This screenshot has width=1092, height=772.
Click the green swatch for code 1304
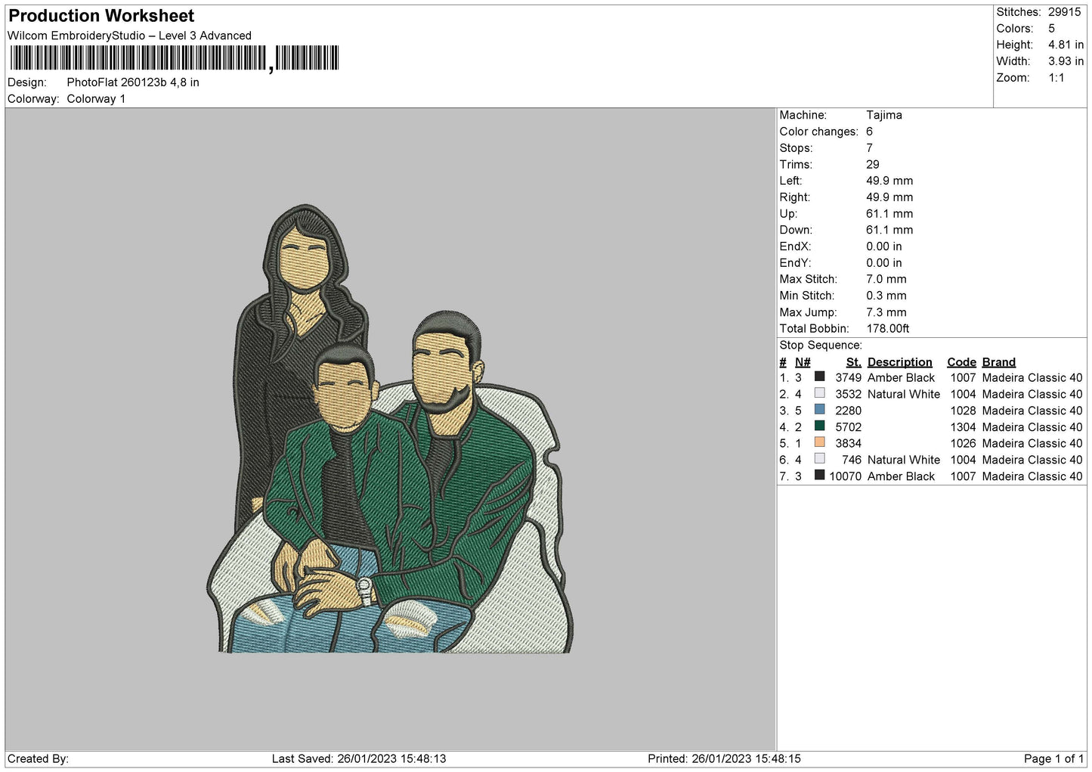[819, 426]
